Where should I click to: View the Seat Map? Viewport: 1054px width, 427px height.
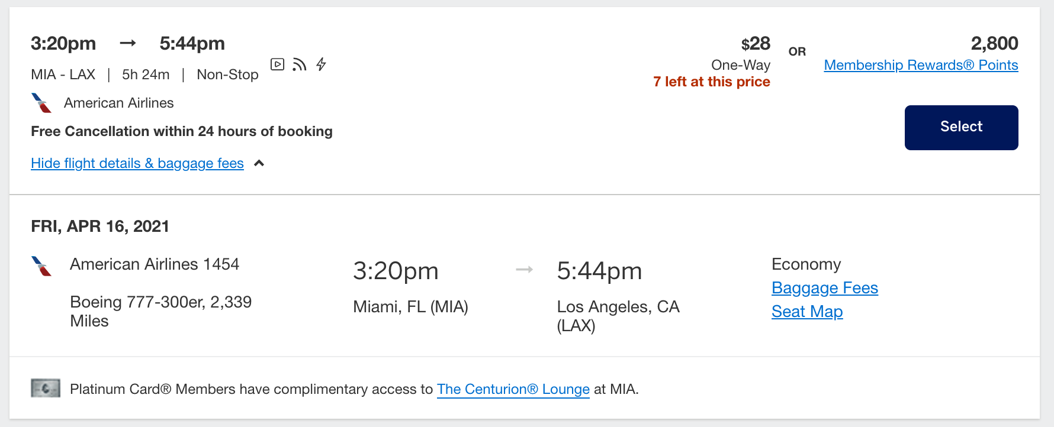807,311
